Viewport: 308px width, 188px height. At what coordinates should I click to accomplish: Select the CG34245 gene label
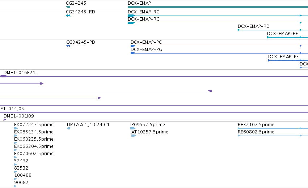[76, 3]
